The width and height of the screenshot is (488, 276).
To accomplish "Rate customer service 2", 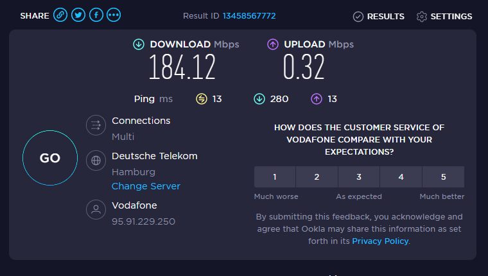I will coord(317,177).
